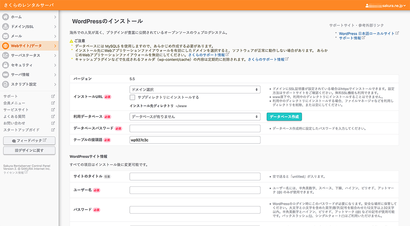
Task: Click テーブルの接頭語 field with wp927c3c
Action: point(195,140)
